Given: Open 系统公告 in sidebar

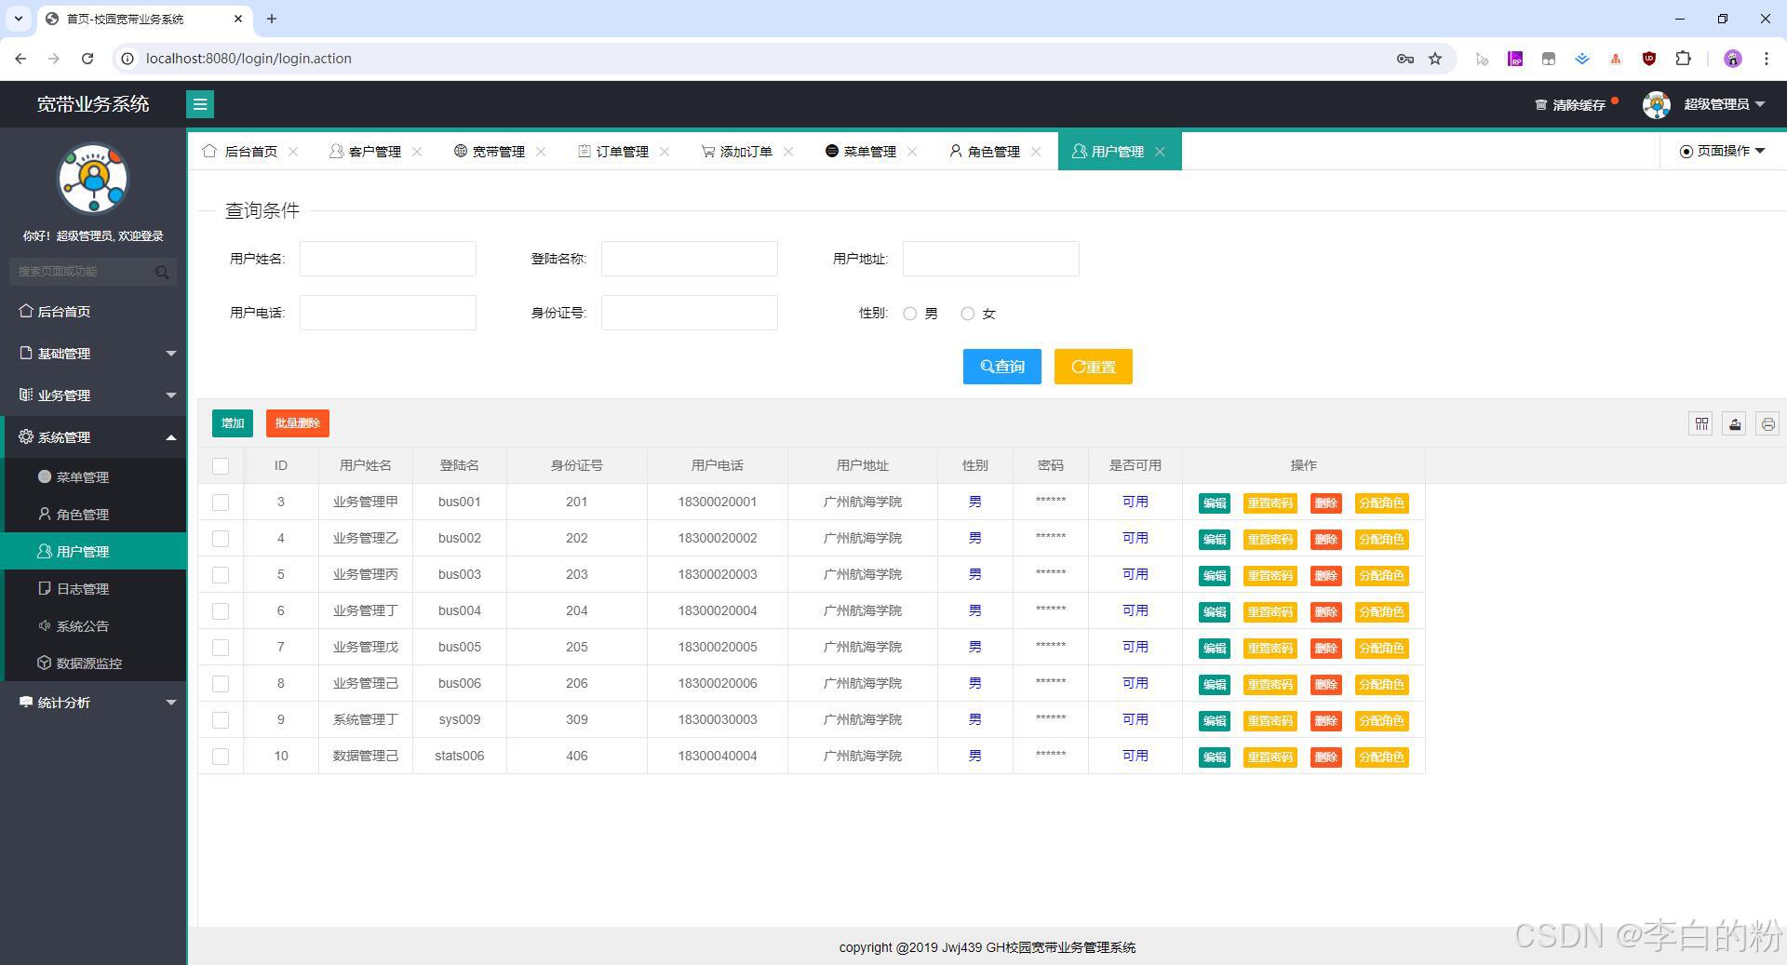Looking at the screenshot, I should coord(93,626).
